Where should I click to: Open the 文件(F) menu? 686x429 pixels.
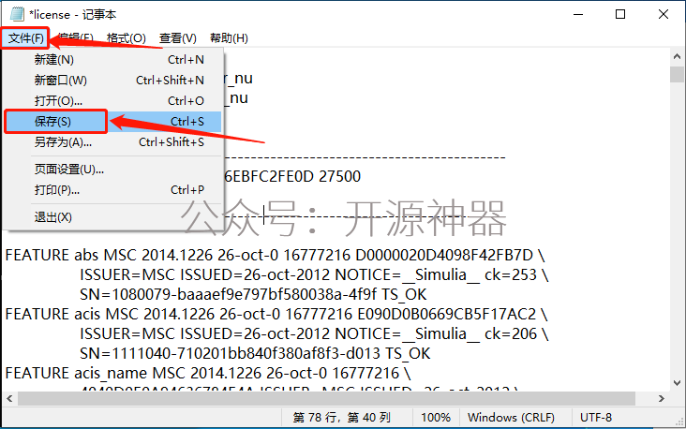pyautogui.click(x=26, y=38)
